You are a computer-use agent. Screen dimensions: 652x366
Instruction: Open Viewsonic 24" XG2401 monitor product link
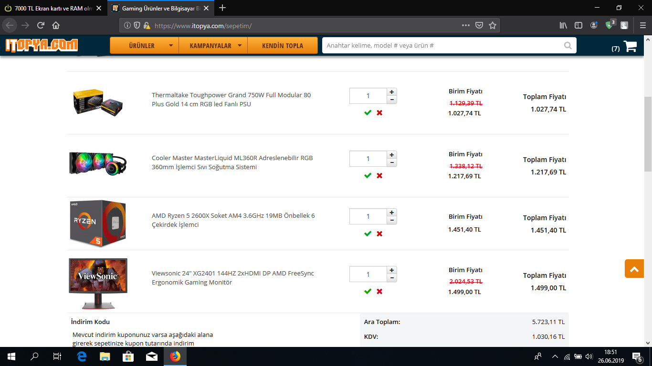click(x=233, y=278)
